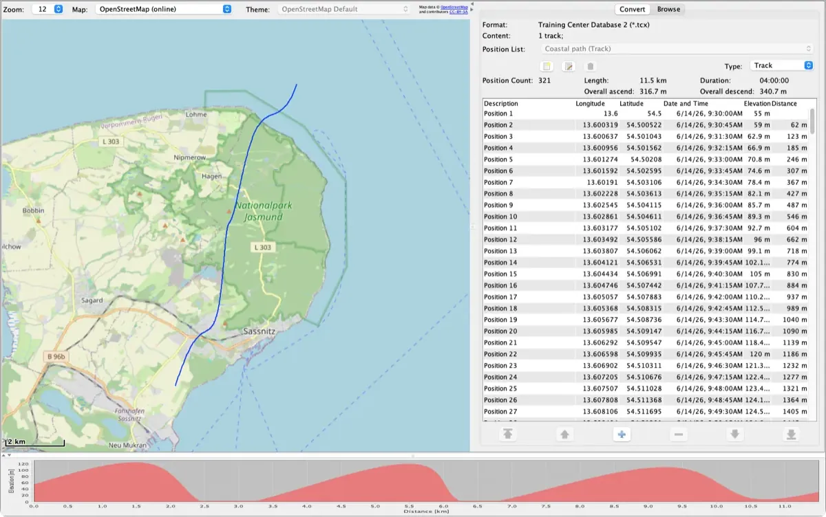Select the Position 2 row

click(646, 125)
